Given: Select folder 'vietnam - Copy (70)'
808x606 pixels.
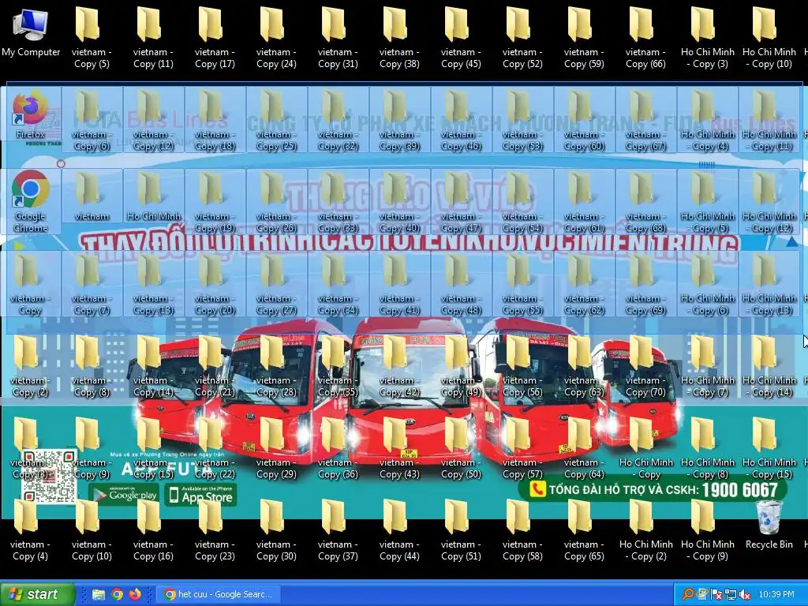Looking at the screenshot, I should [x=645, y=366].
